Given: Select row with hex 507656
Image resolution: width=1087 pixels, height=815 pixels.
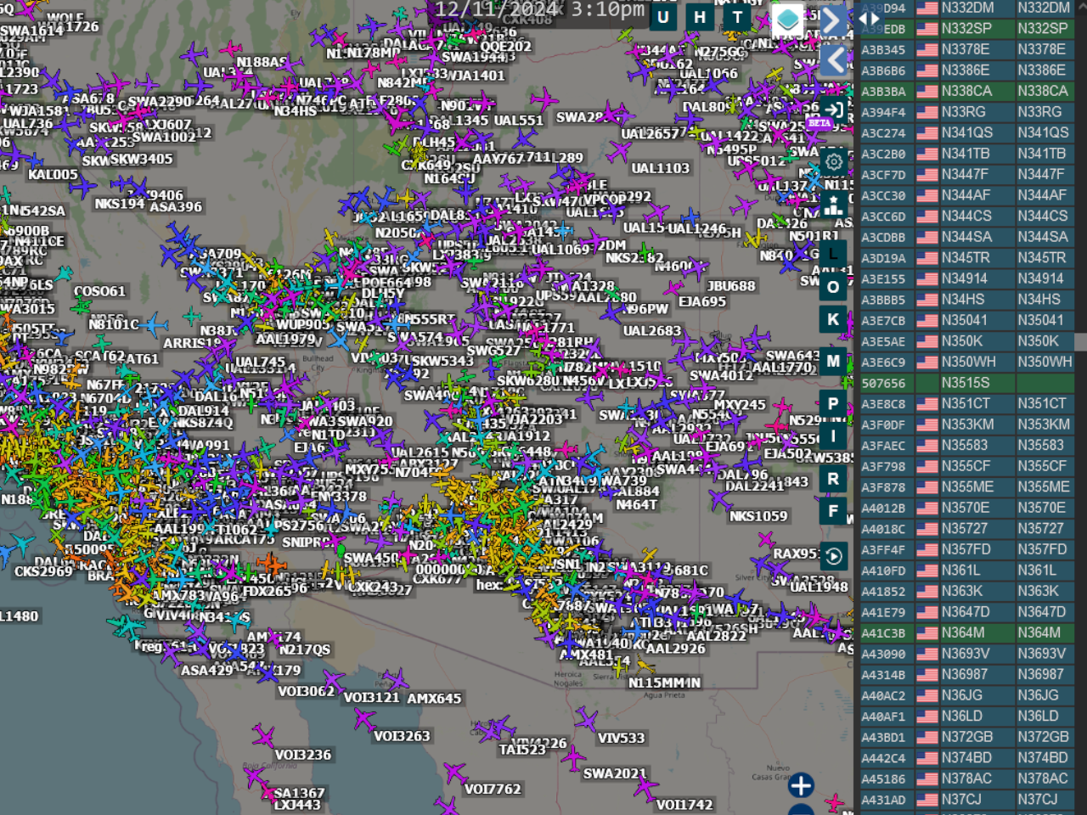Looking at the screenshot, I should tap(967, 383).
